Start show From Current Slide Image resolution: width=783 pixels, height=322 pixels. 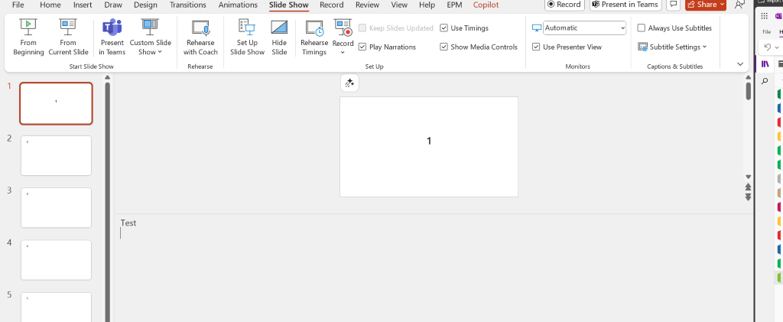tap(68, 37)
